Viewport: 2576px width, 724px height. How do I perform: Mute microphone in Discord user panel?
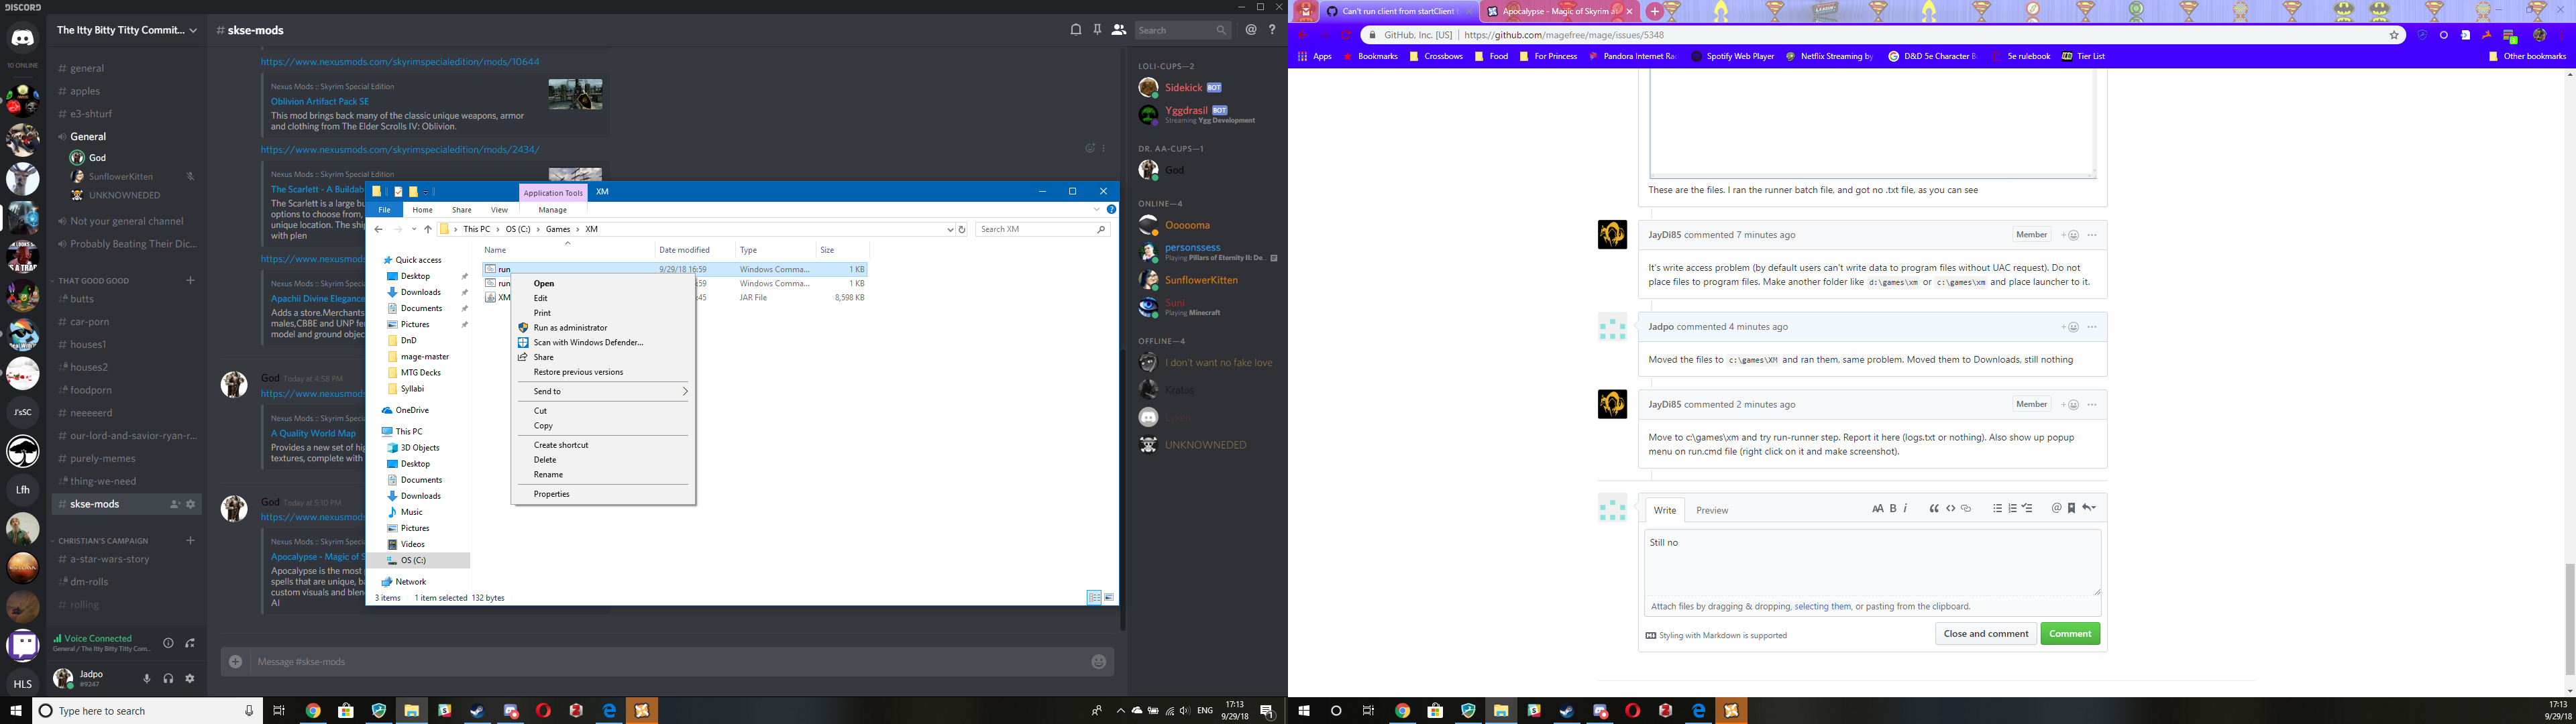point(147,678)
